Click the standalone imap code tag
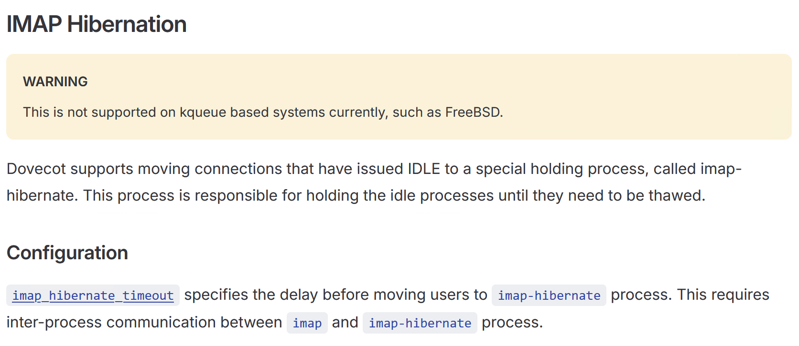The image size is (799, 346). click(x=307, y=323)
